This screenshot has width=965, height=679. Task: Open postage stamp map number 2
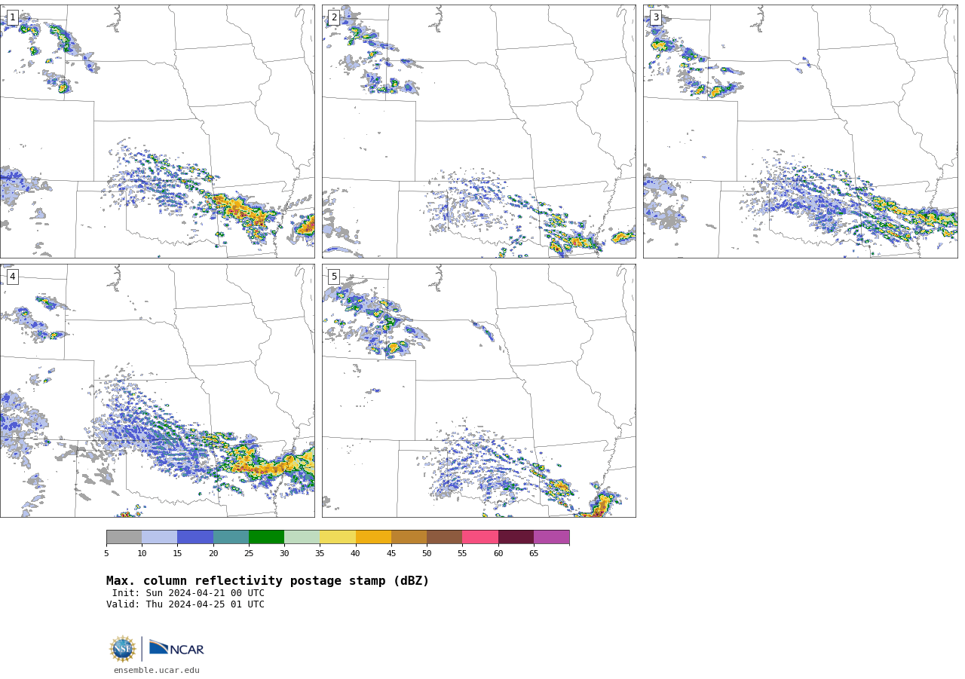coord(479,131)
